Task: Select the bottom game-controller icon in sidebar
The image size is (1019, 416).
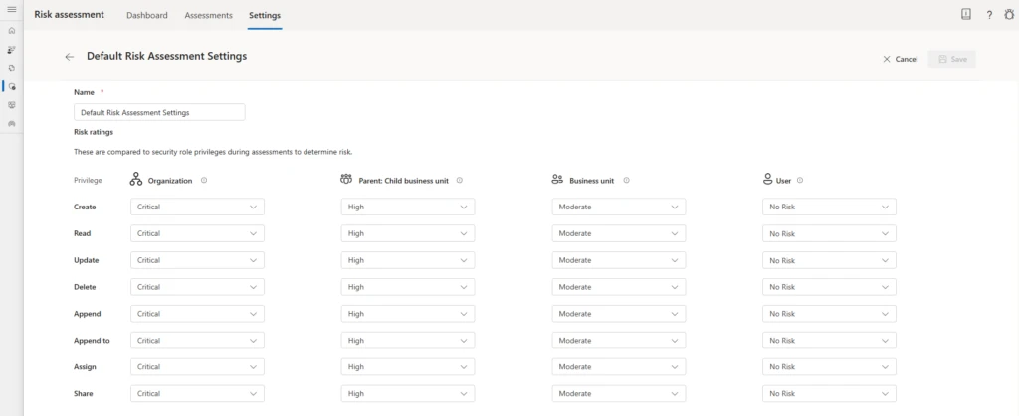Action: [11, 124]
